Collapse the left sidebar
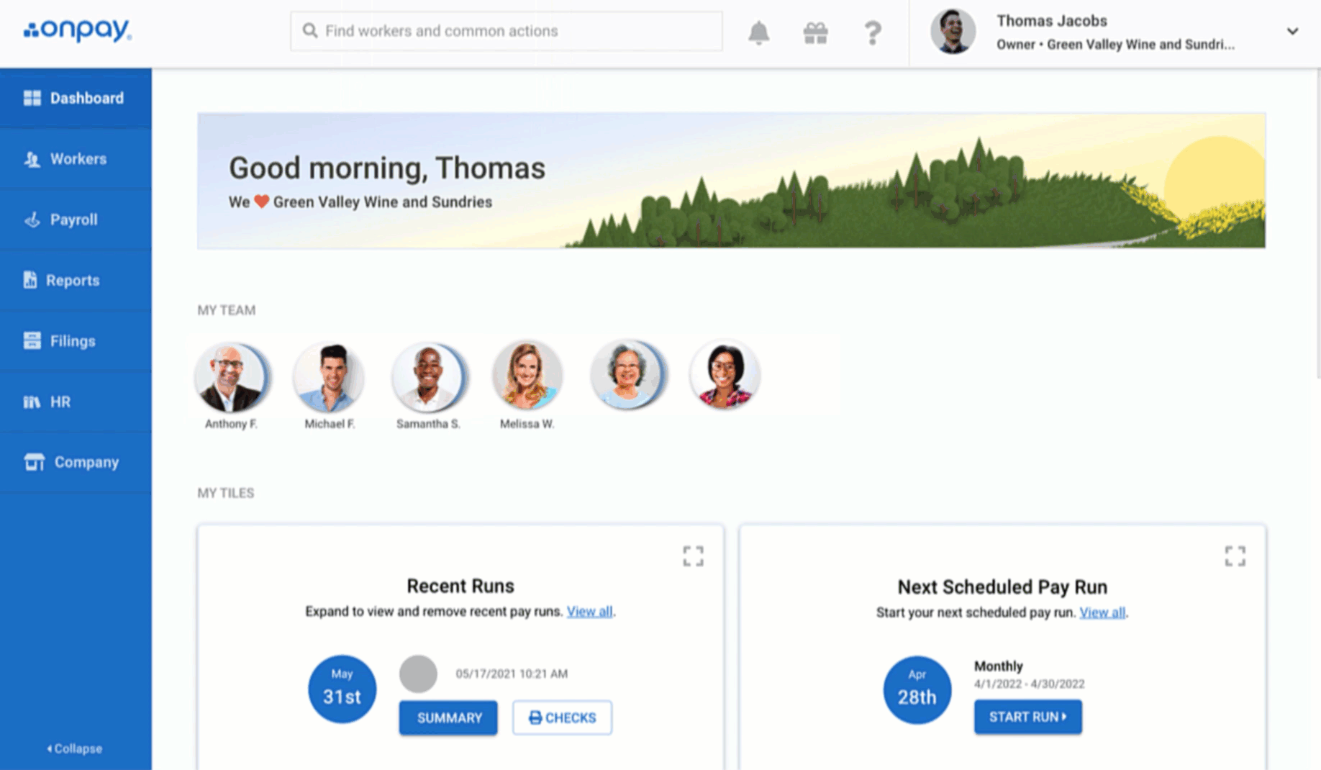1321x770 pixels. [75, 748]
